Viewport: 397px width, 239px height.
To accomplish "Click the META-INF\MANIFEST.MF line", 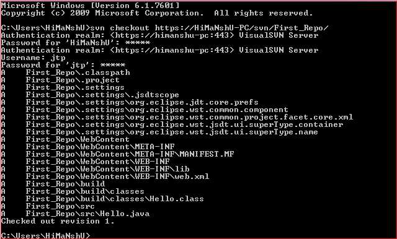I will tap(117, 154).
